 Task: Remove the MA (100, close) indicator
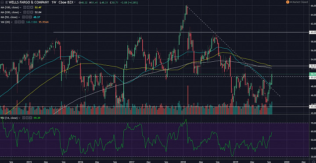[32, 7]
